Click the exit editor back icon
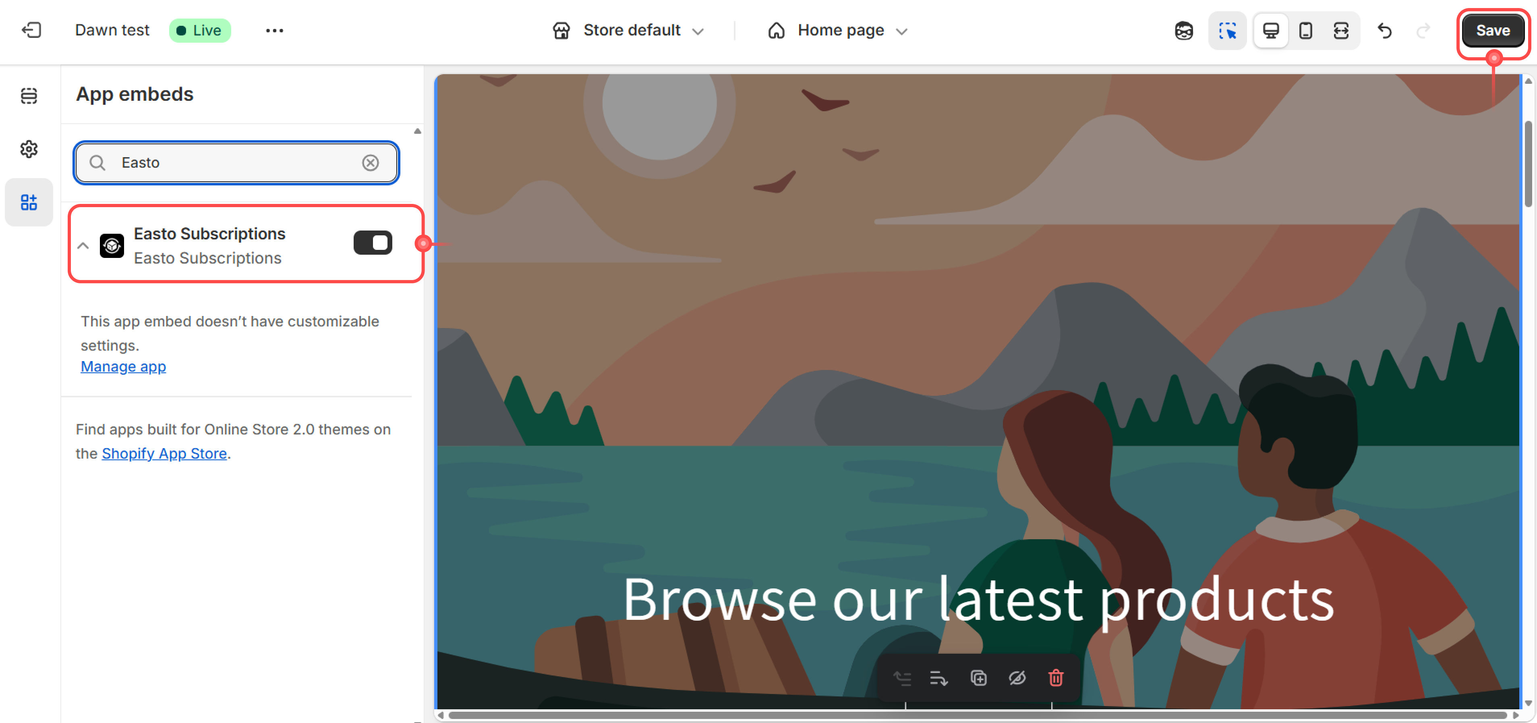 pos(31,30)
